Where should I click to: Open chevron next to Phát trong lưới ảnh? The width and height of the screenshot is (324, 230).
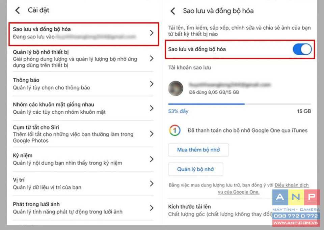(152, 208)
